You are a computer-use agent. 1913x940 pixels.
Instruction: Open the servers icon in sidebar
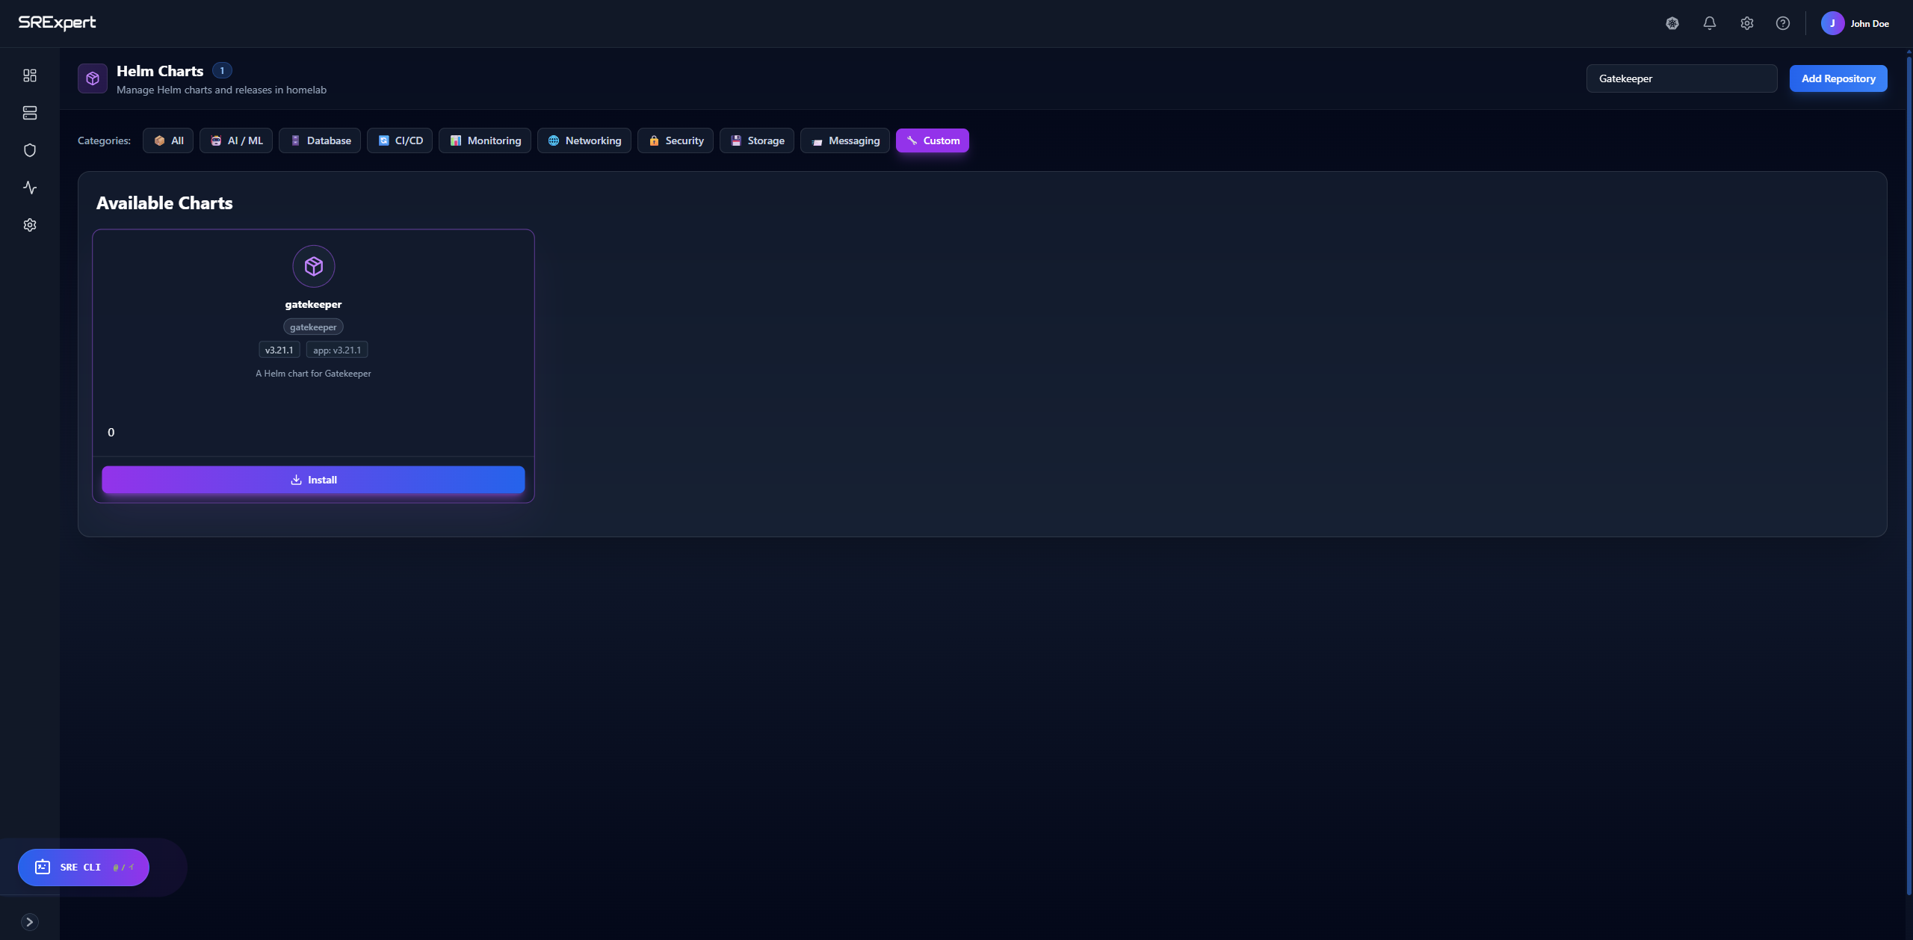tap(30, 113)
